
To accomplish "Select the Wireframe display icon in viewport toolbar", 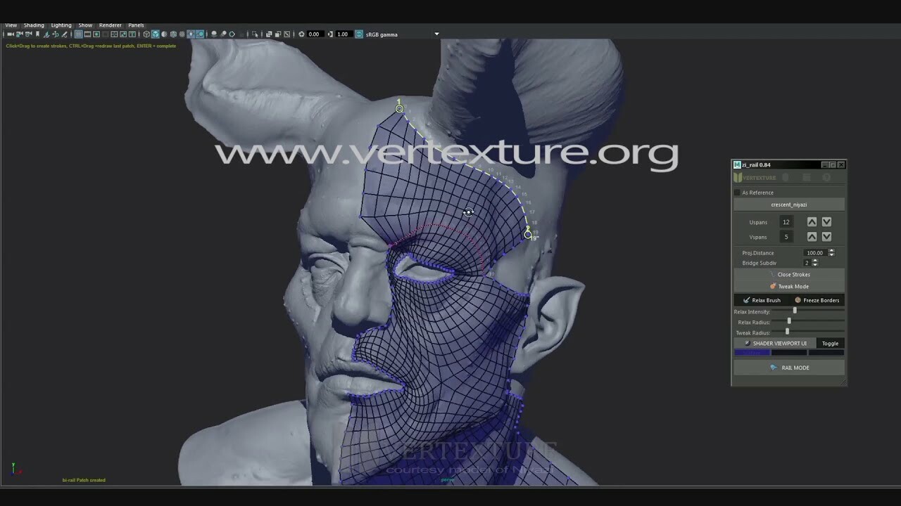I will coord(145,33).
